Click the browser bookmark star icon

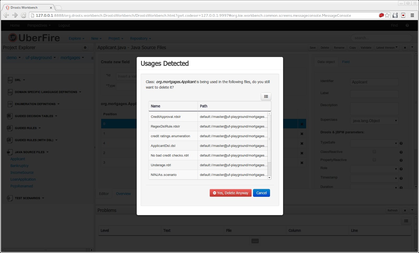(x=387, y=15)
